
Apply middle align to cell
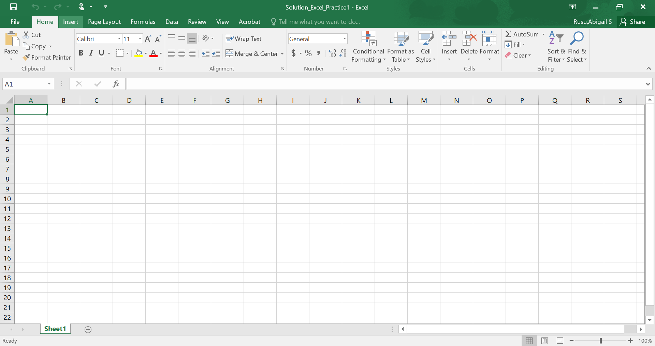[182, 38]
